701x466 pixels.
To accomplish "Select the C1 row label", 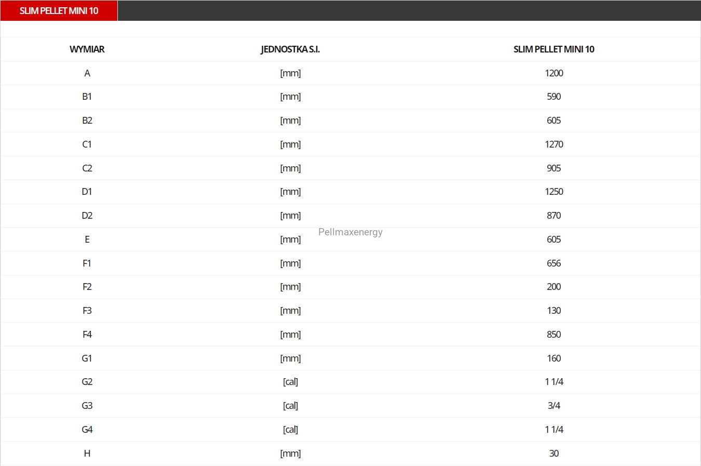I will (x=87, y=144).
